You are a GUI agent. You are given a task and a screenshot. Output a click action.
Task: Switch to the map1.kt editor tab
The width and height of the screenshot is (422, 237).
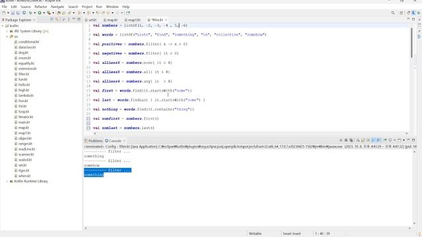pos(133,20)
